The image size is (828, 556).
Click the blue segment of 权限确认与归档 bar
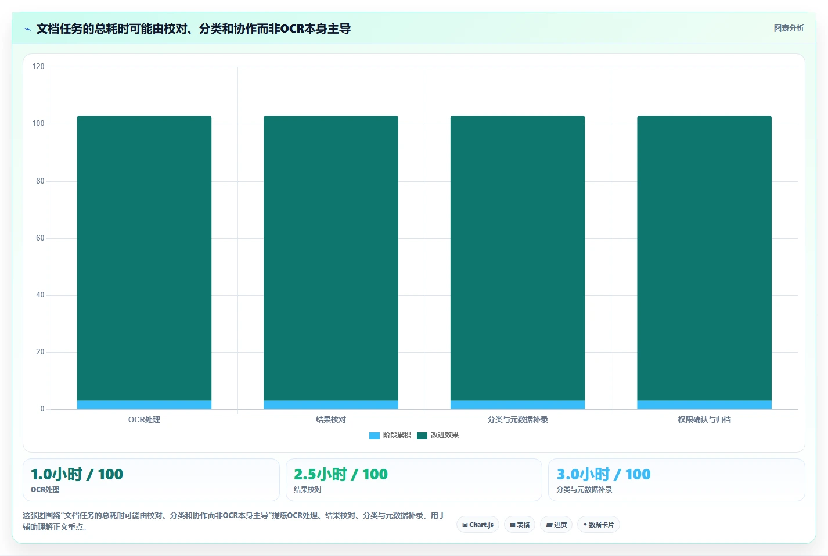point(704,405)
